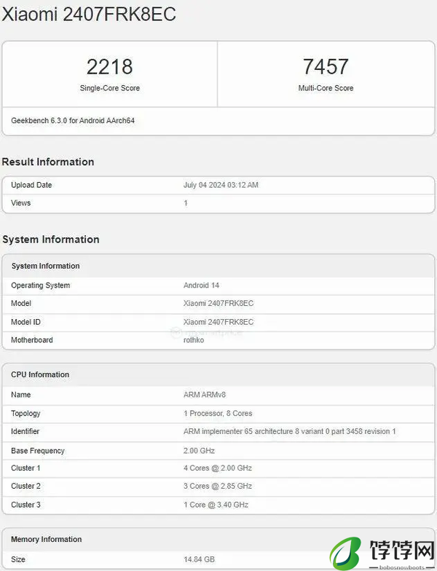Select the 2.00 GHz value in the Base Frequency row
The height and width of the screenshot is (571, 437).
(199, 451)
